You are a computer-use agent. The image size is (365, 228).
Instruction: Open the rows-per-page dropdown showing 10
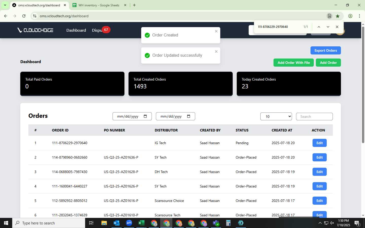pos(276,117)
